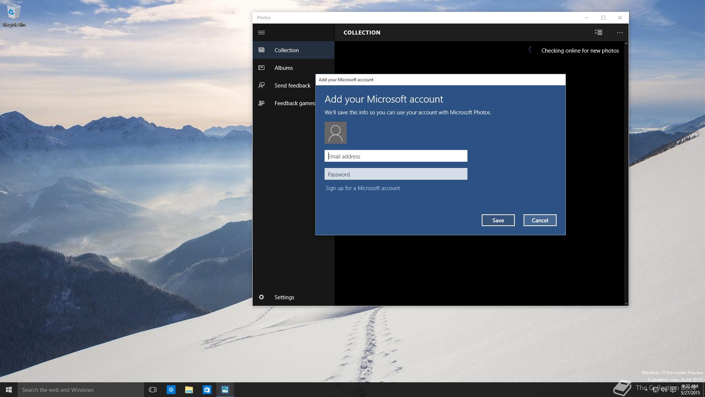Open Albums in the sidebar

293,68
